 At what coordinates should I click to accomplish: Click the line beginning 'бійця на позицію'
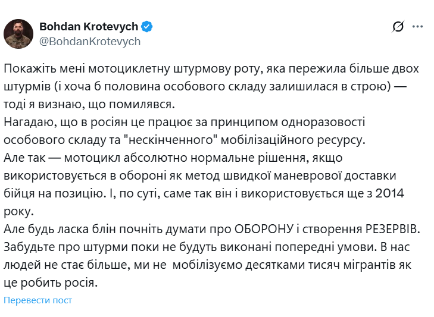pyautogui.click(x=204, y=193)
